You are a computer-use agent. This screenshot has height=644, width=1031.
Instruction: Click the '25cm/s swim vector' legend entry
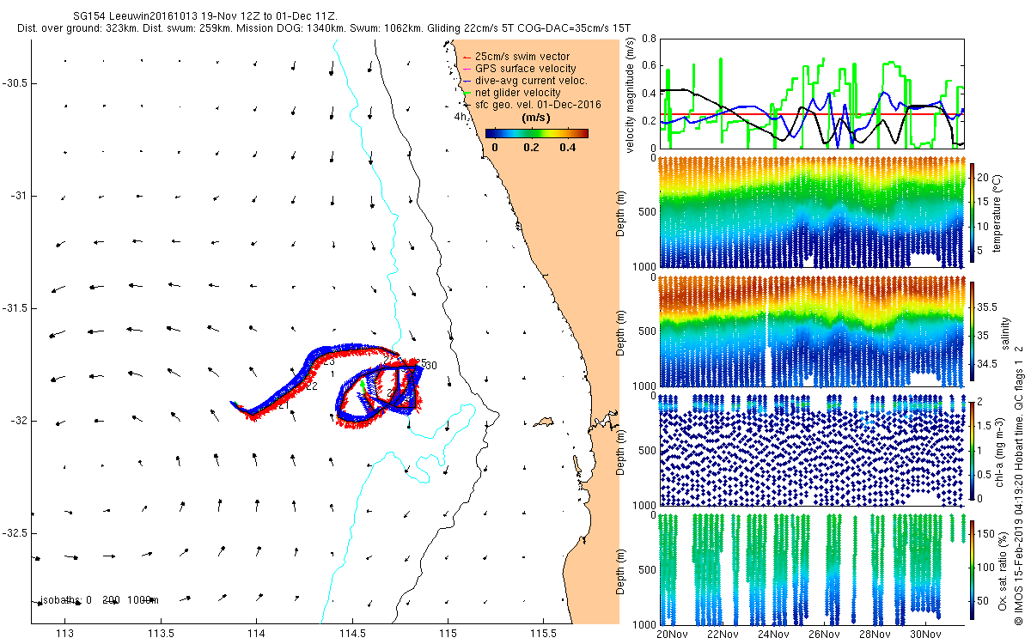pyautogui.click(x=522, y=57)
